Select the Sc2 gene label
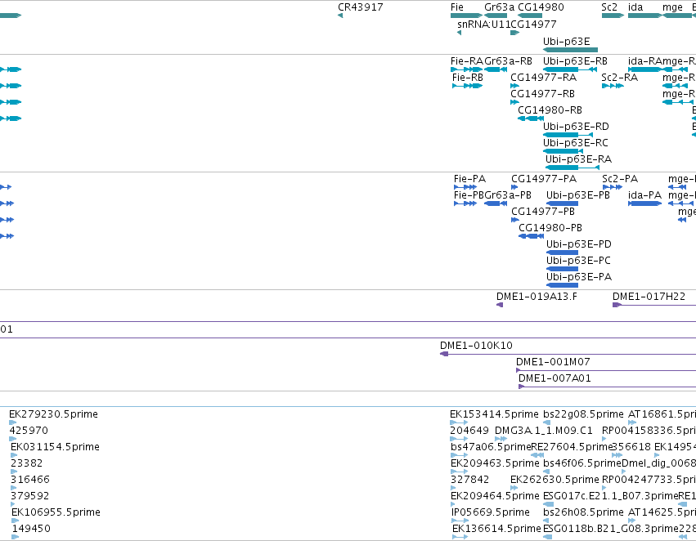The height and width of the screenshot is (541, 696). pos(609,7)
